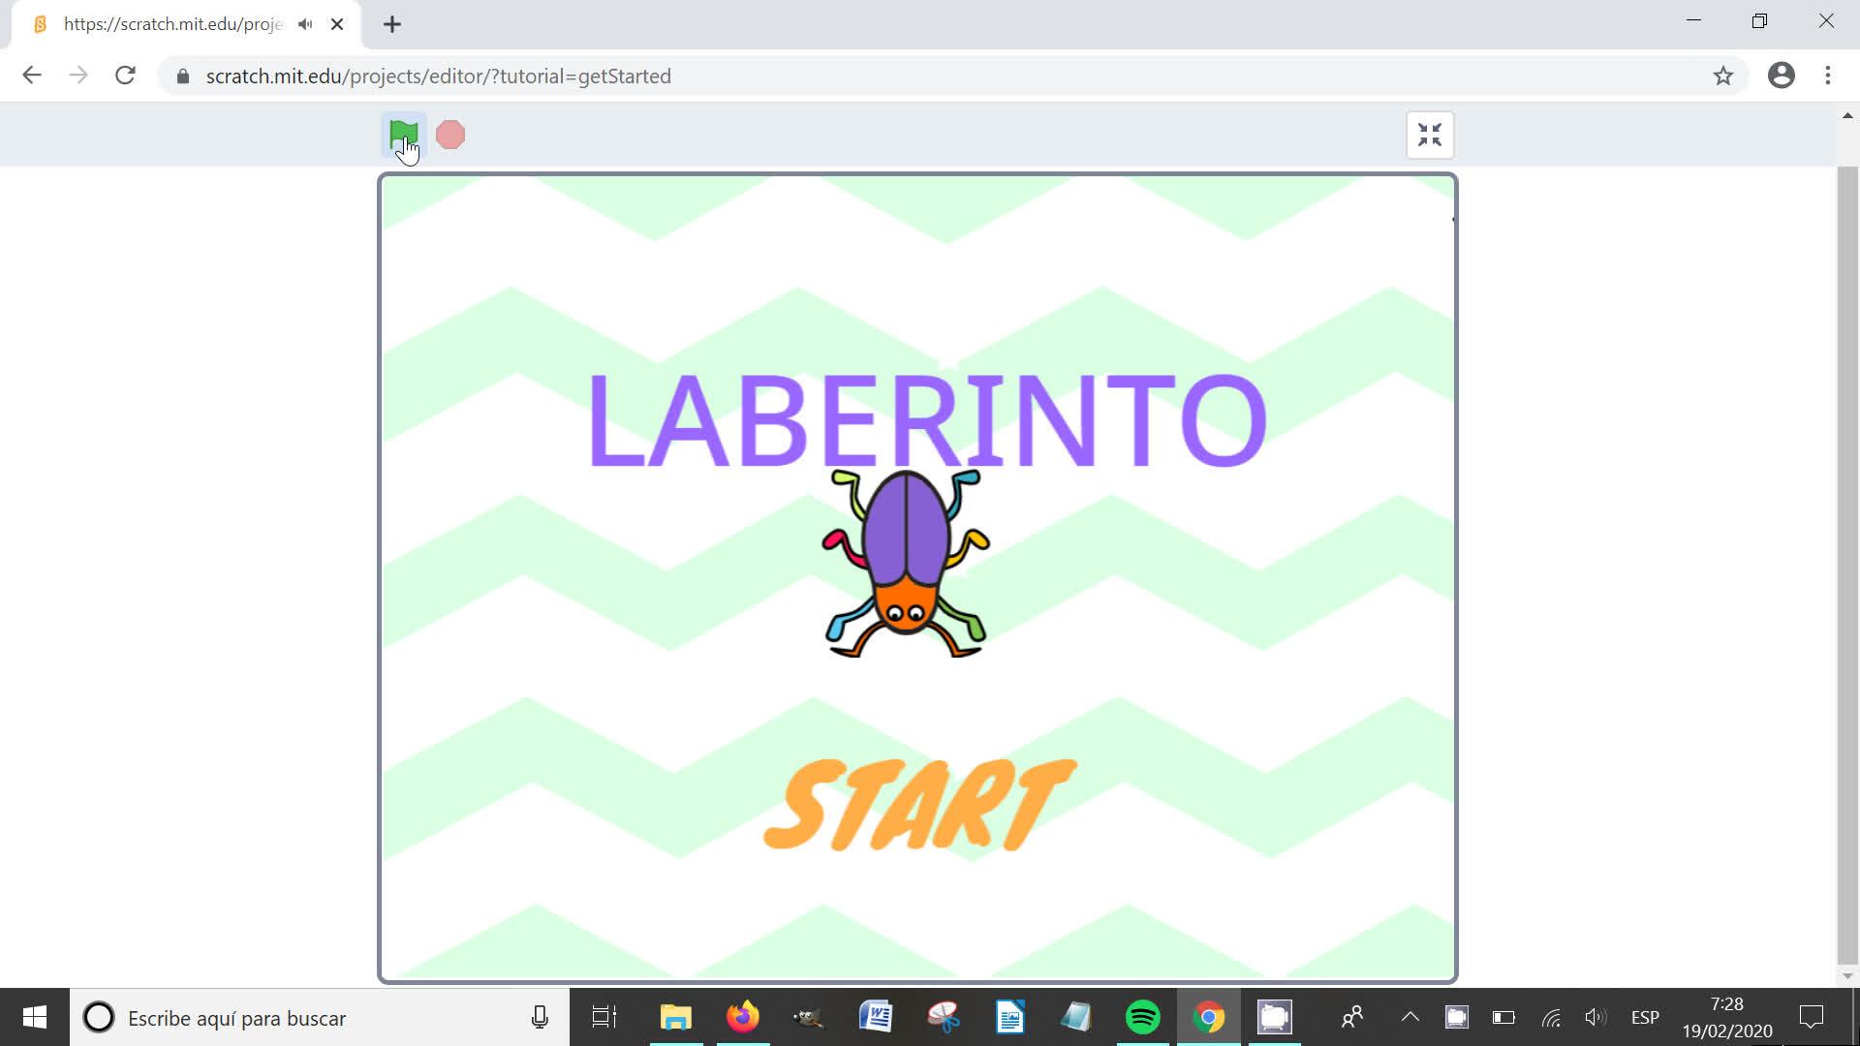The image size is (1860, 1046).
Task: Open Spotify from the taskbar
Action: coord(1143,1017)
